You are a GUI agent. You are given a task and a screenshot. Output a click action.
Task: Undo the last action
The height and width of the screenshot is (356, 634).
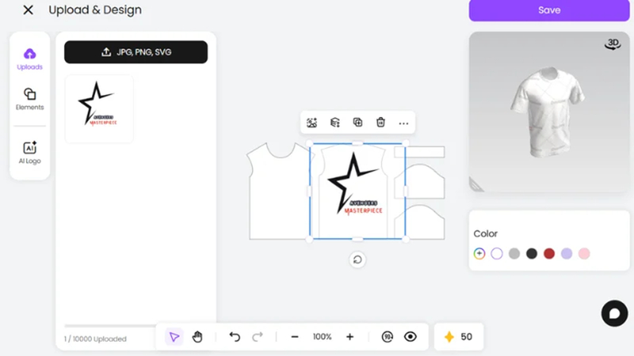coord(235,337)
